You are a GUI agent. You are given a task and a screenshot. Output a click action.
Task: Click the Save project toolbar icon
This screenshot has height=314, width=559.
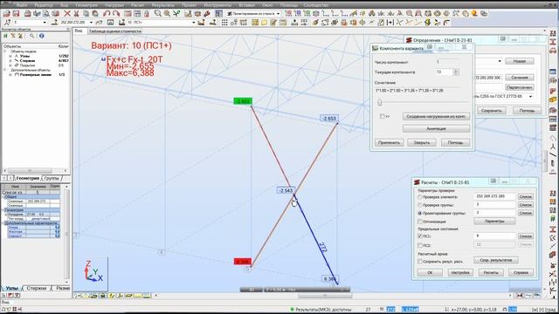coord(16,14)
